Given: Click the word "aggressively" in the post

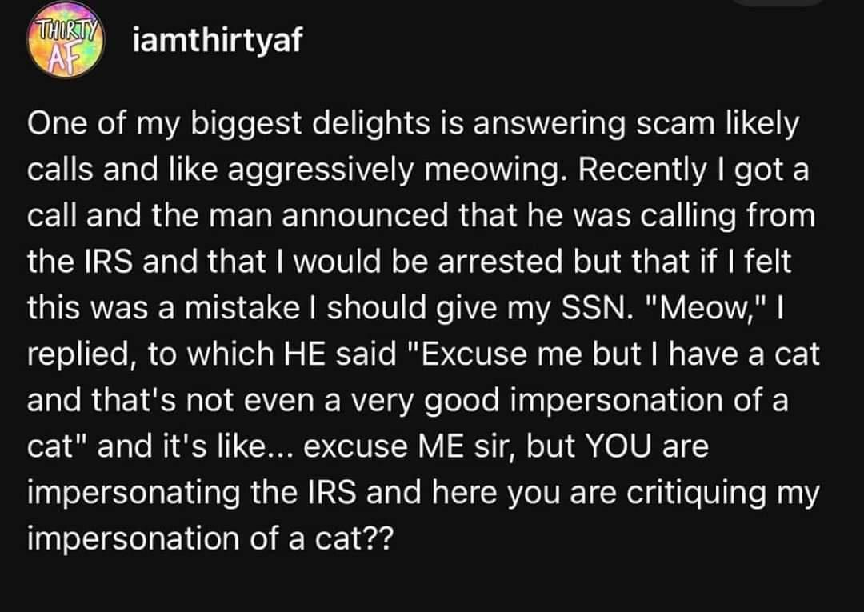Looking at the screenshot, I should click(x=319, y=170).
